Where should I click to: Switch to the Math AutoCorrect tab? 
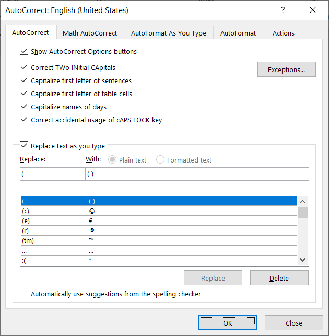point(90,33)
